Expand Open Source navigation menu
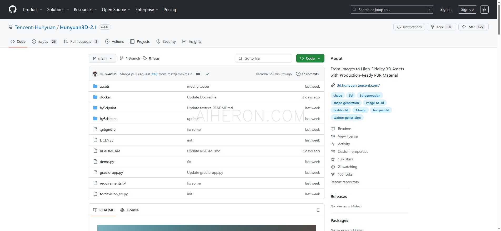501x231 pixels. pos(116,9)
